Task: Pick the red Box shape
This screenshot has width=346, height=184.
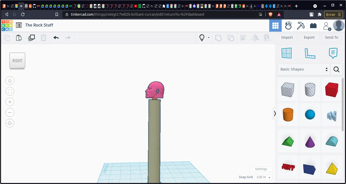Action: pyautogui.click(x=332, y=89)
